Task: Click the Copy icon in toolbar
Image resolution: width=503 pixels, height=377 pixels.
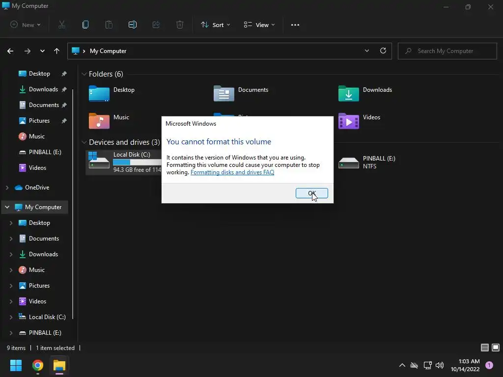Action: pos(85,25)
